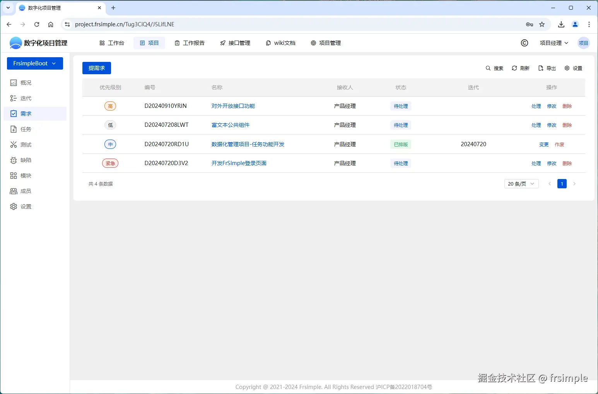This screenshot has height=394, width=598.
Task: Click the copyright icon in the top bar
Action: 524,43
